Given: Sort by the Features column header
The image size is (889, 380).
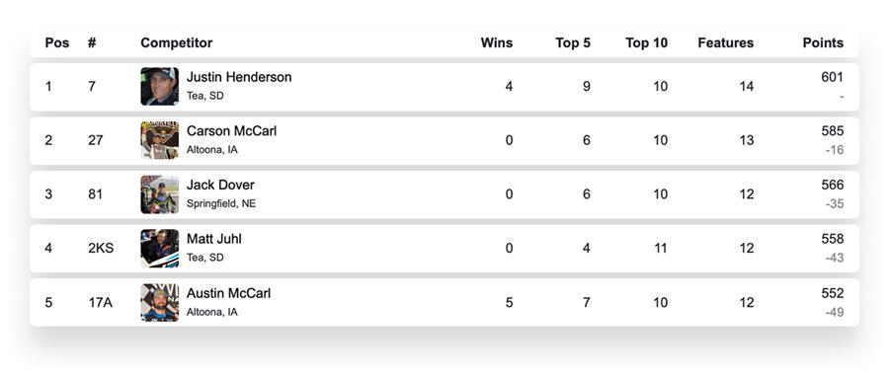Looking at the screenshot, I should pos(726,43).
